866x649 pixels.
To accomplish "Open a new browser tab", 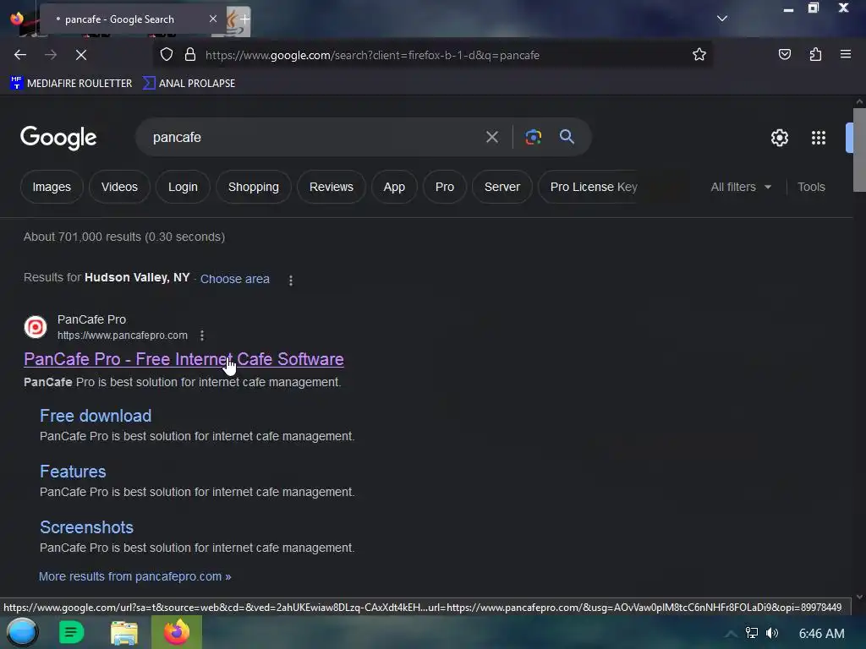I will [x=244, y=19].
